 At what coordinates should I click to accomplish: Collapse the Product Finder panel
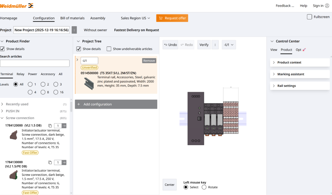click(x=2, y=41)
